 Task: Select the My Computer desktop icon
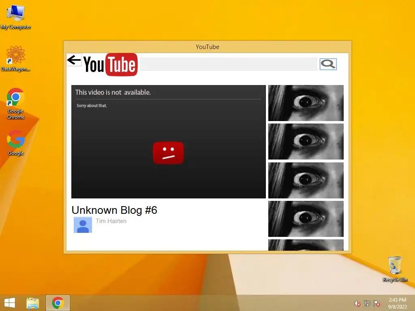point(16,17)
